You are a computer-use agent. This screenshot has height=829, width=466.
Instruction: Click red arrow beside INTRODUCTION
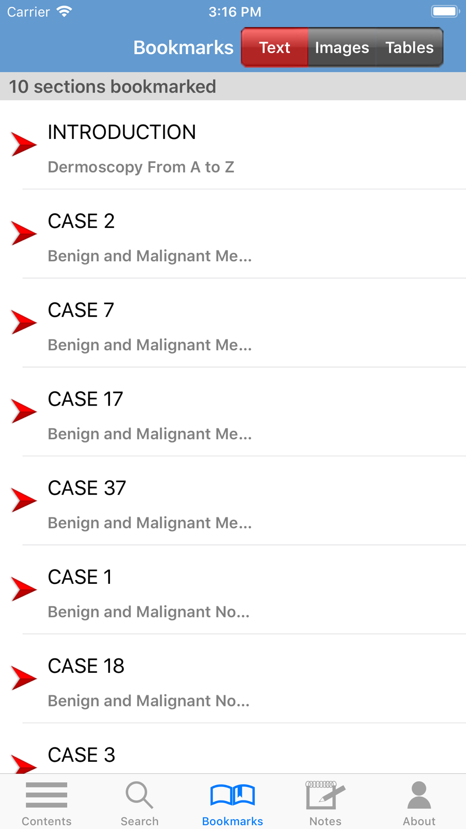24,144
